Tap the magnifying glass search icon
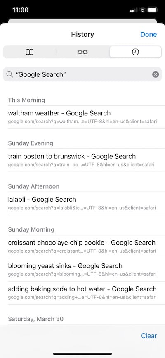The image size is (165, 358). (9, 74)
